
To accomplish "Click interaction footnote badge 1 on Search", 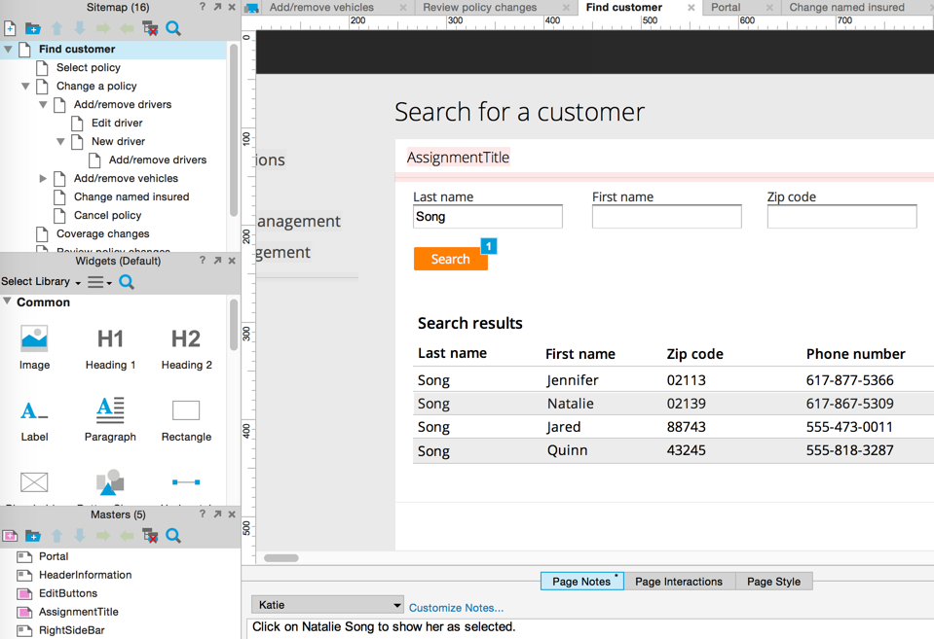I will click(x=489, y=246).
